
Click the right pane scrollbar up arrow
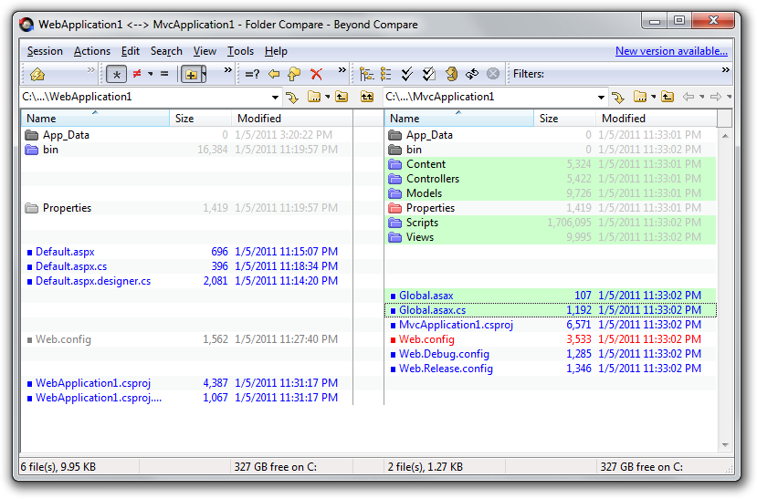725,136
